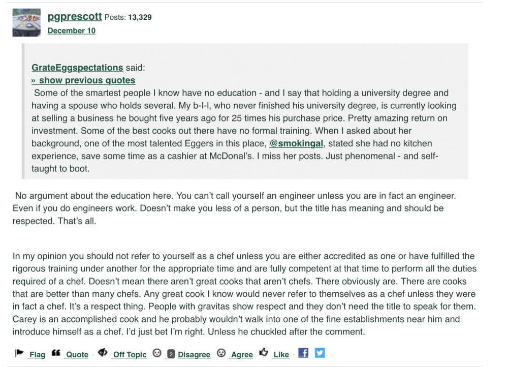Click the Disagree count badge showing 2

click(171, 354)
